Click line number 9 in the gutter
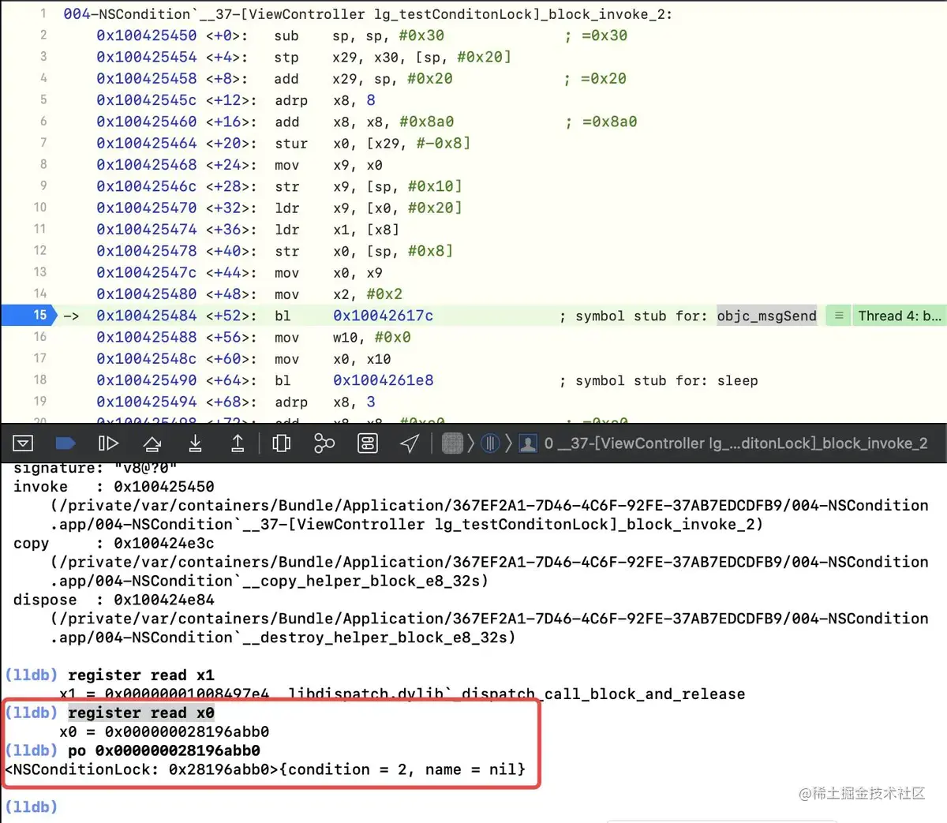 (43, 185)
